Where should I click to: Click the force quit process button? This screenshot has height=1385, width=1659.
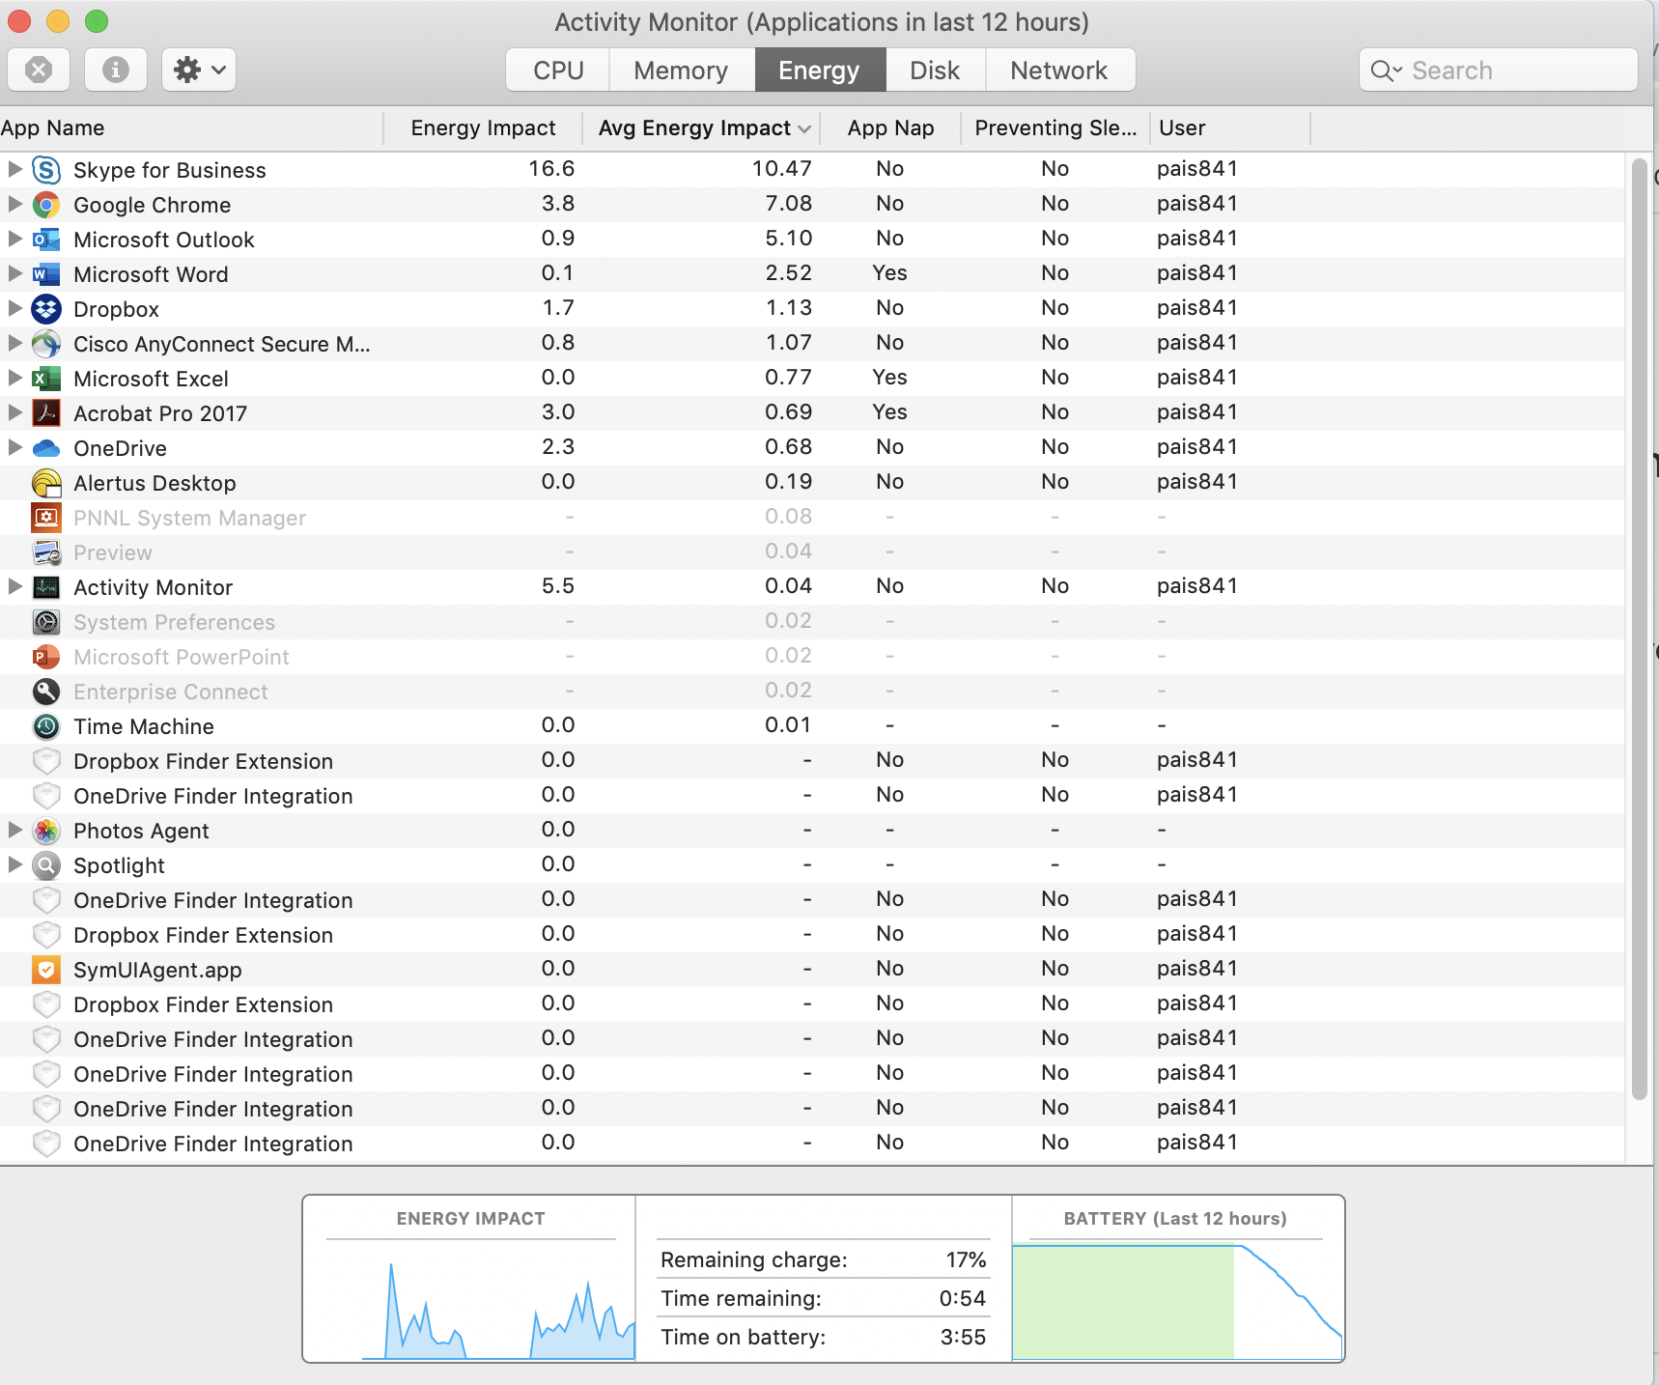(x=39, y=70)
